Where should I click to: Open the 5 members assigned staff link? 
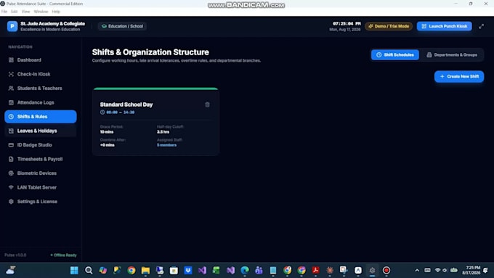pos(166,145)
